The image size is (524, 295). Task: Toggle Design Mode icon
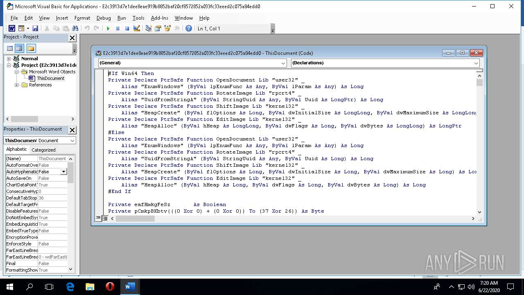[x=137, y=28]
